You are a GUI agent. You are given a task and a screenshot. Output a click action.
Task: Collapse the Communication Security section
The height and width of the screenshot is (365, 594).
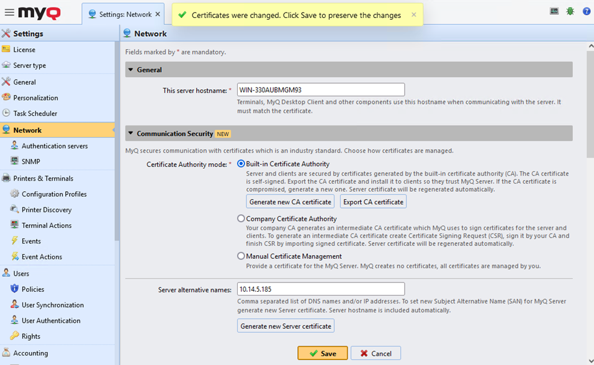pos(131,133)
